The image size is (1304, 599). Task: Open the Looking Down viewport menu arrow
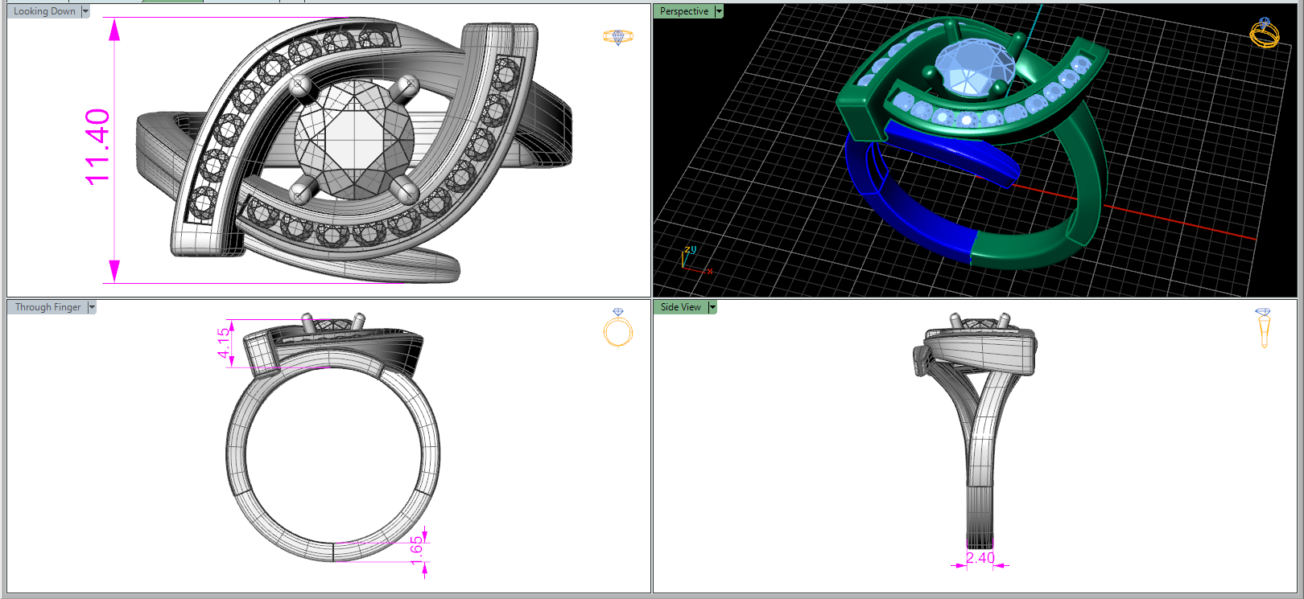click(x=85, y=11)
